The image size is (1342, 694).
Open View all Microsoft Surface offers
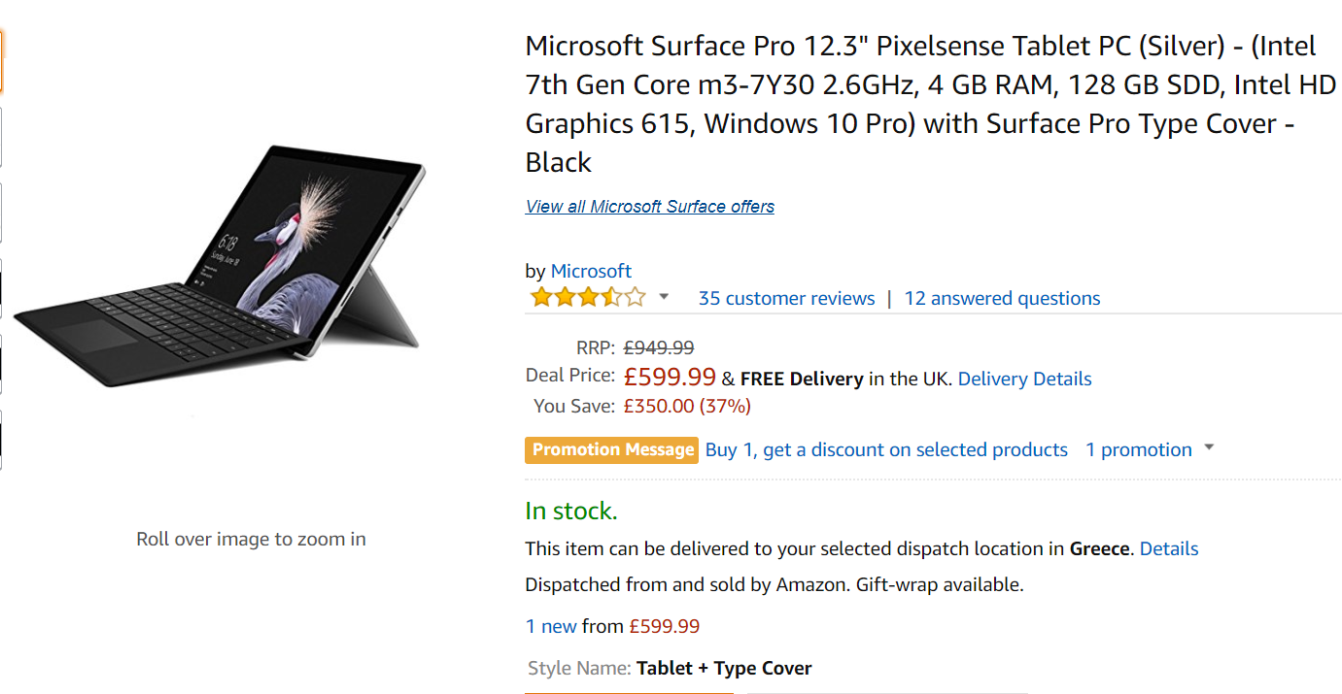pyautogui.click(x=650, y=207)
